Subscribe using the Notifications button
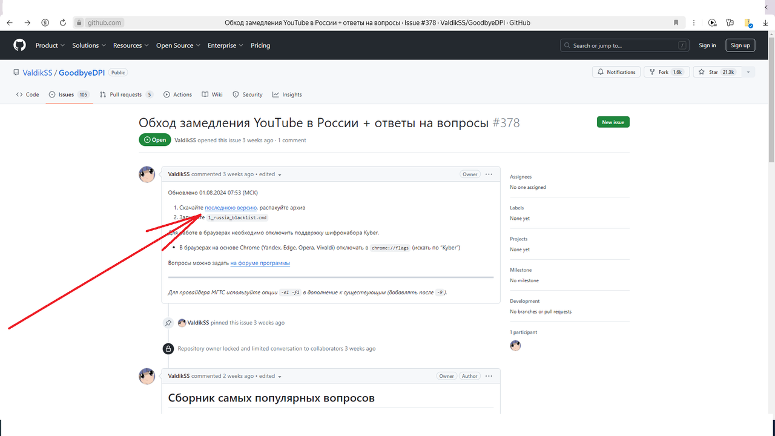The height and width of the screenshot is (436, 775). (x=616, y=71)
